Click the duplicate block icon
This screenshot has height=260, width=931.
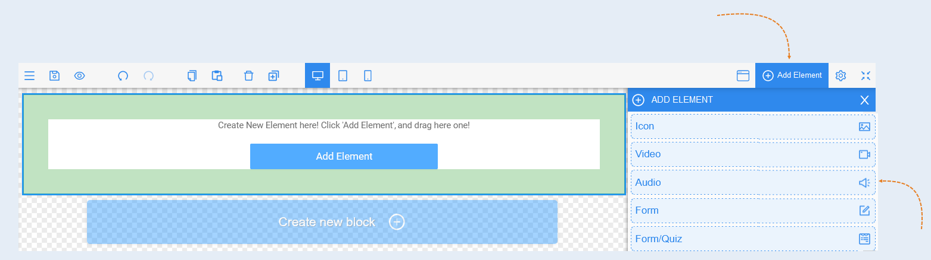click(273, 75)
